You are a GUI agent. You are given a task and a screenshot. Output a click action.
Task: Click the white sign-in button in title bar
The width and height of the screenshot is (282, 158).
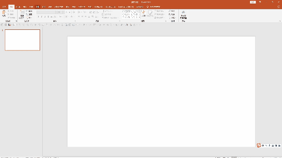click(x=252, y=2)
